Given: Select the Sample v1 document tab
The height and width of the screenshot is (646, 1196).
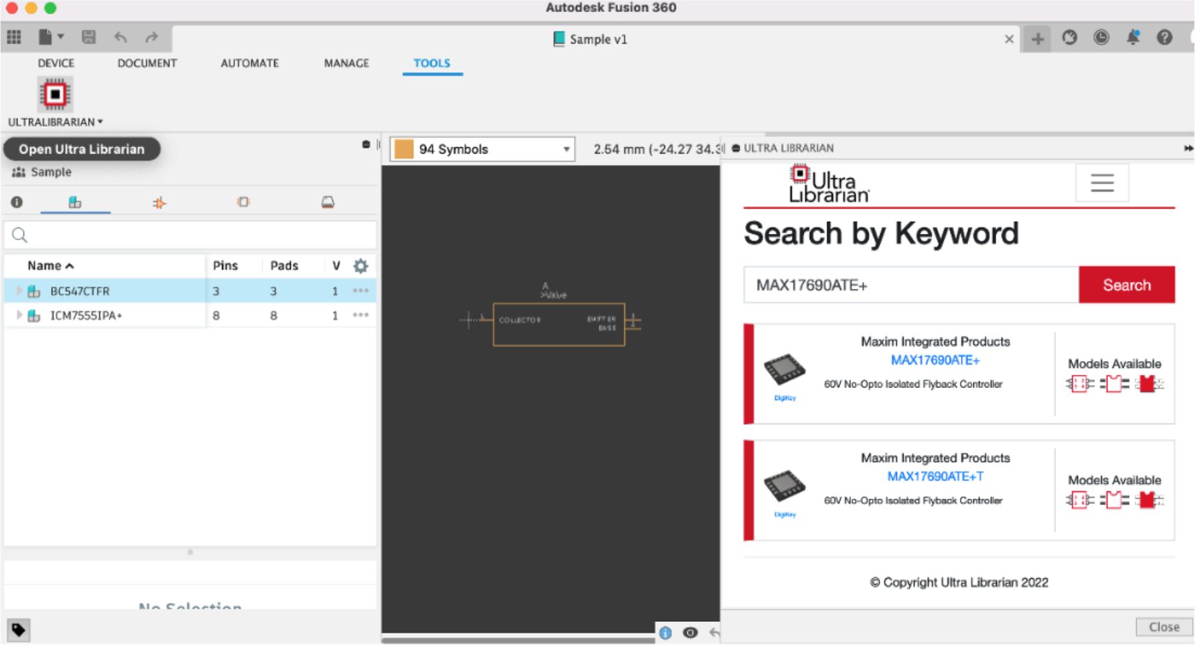Looking at the screenshot, I should pyautogui.click(x=591, y=39).
